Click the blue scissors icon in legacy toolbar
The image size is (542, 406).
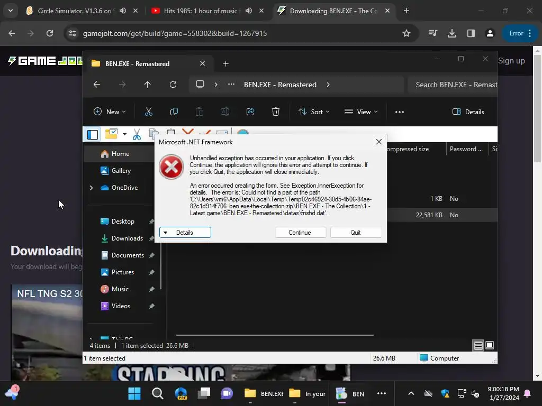137,134
